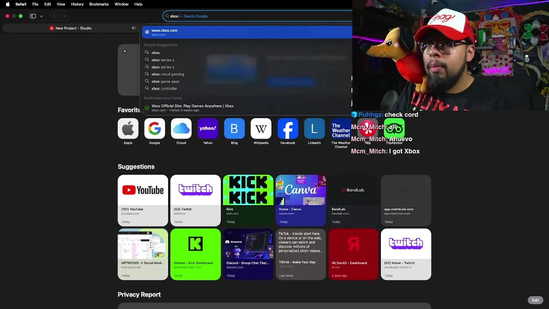Switch to the New Project - Studio tab
549x309 pixels.
tap(70, 28)
